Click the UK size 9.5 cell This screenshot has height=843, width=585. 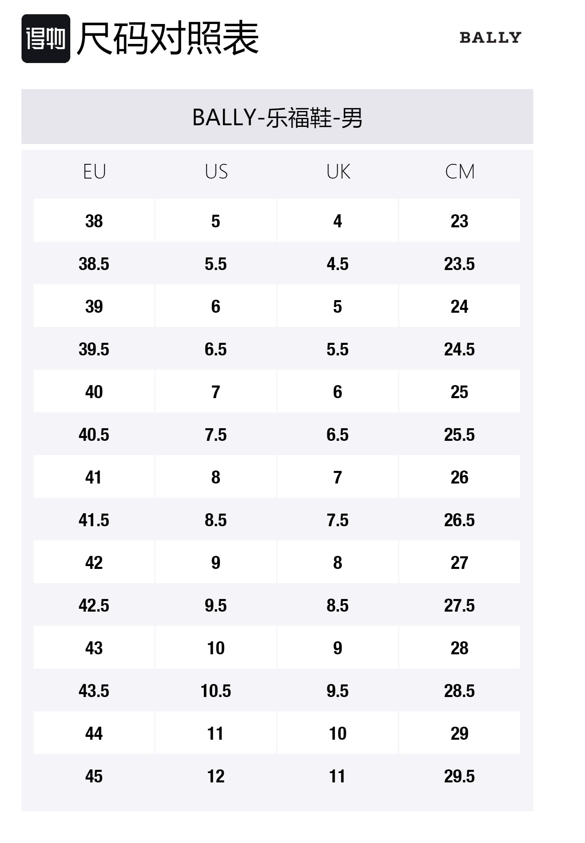click(338, 691)
